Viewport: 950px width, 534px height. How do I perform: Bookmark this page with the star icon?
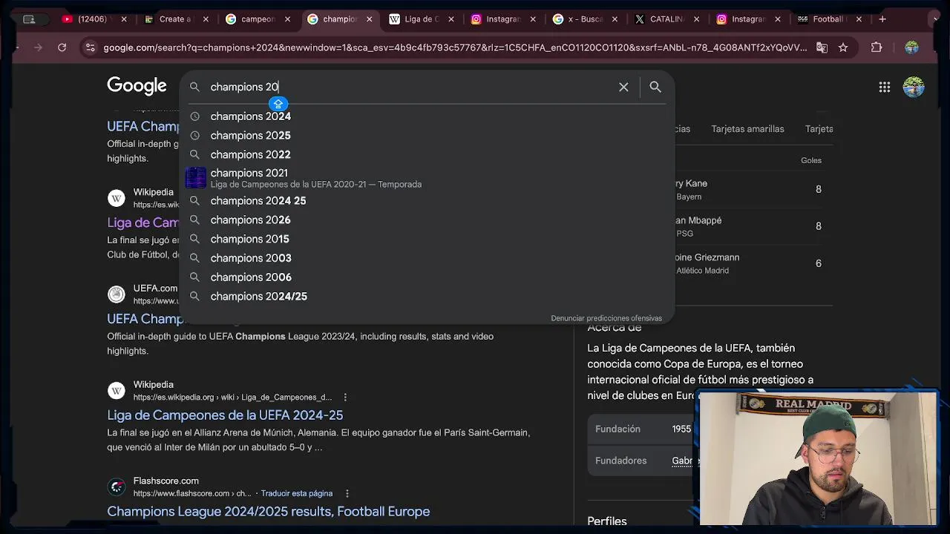point(843,47)
